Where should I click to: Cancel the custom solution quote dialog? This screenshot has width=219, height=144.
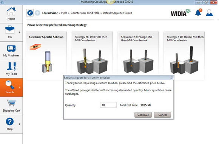162,115
